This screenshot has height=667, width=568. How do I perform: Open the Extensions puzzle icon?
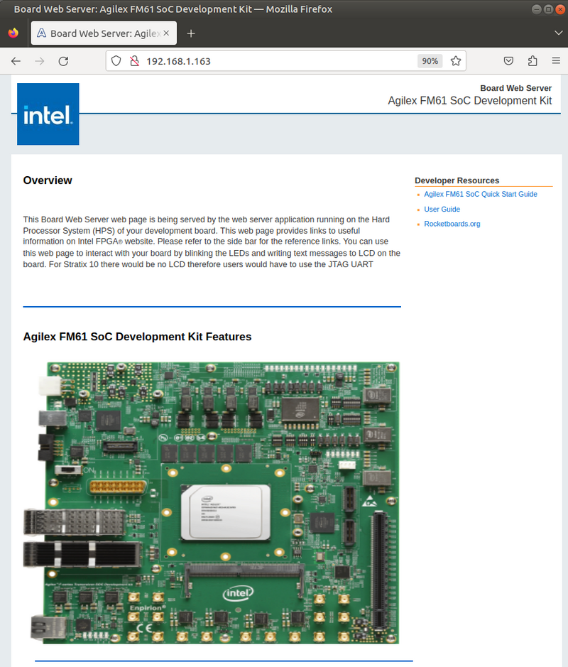[x=532, y=61]
